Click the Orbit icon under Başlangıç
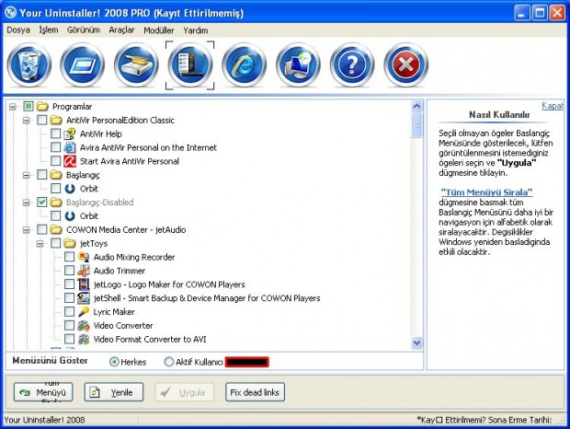 click(70, 189)
